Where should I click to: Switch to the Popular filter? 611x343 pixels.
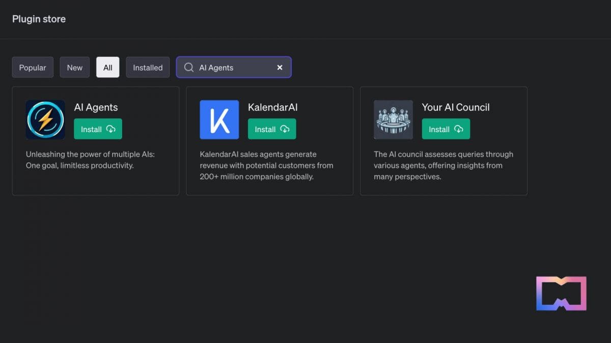[33, 67]
